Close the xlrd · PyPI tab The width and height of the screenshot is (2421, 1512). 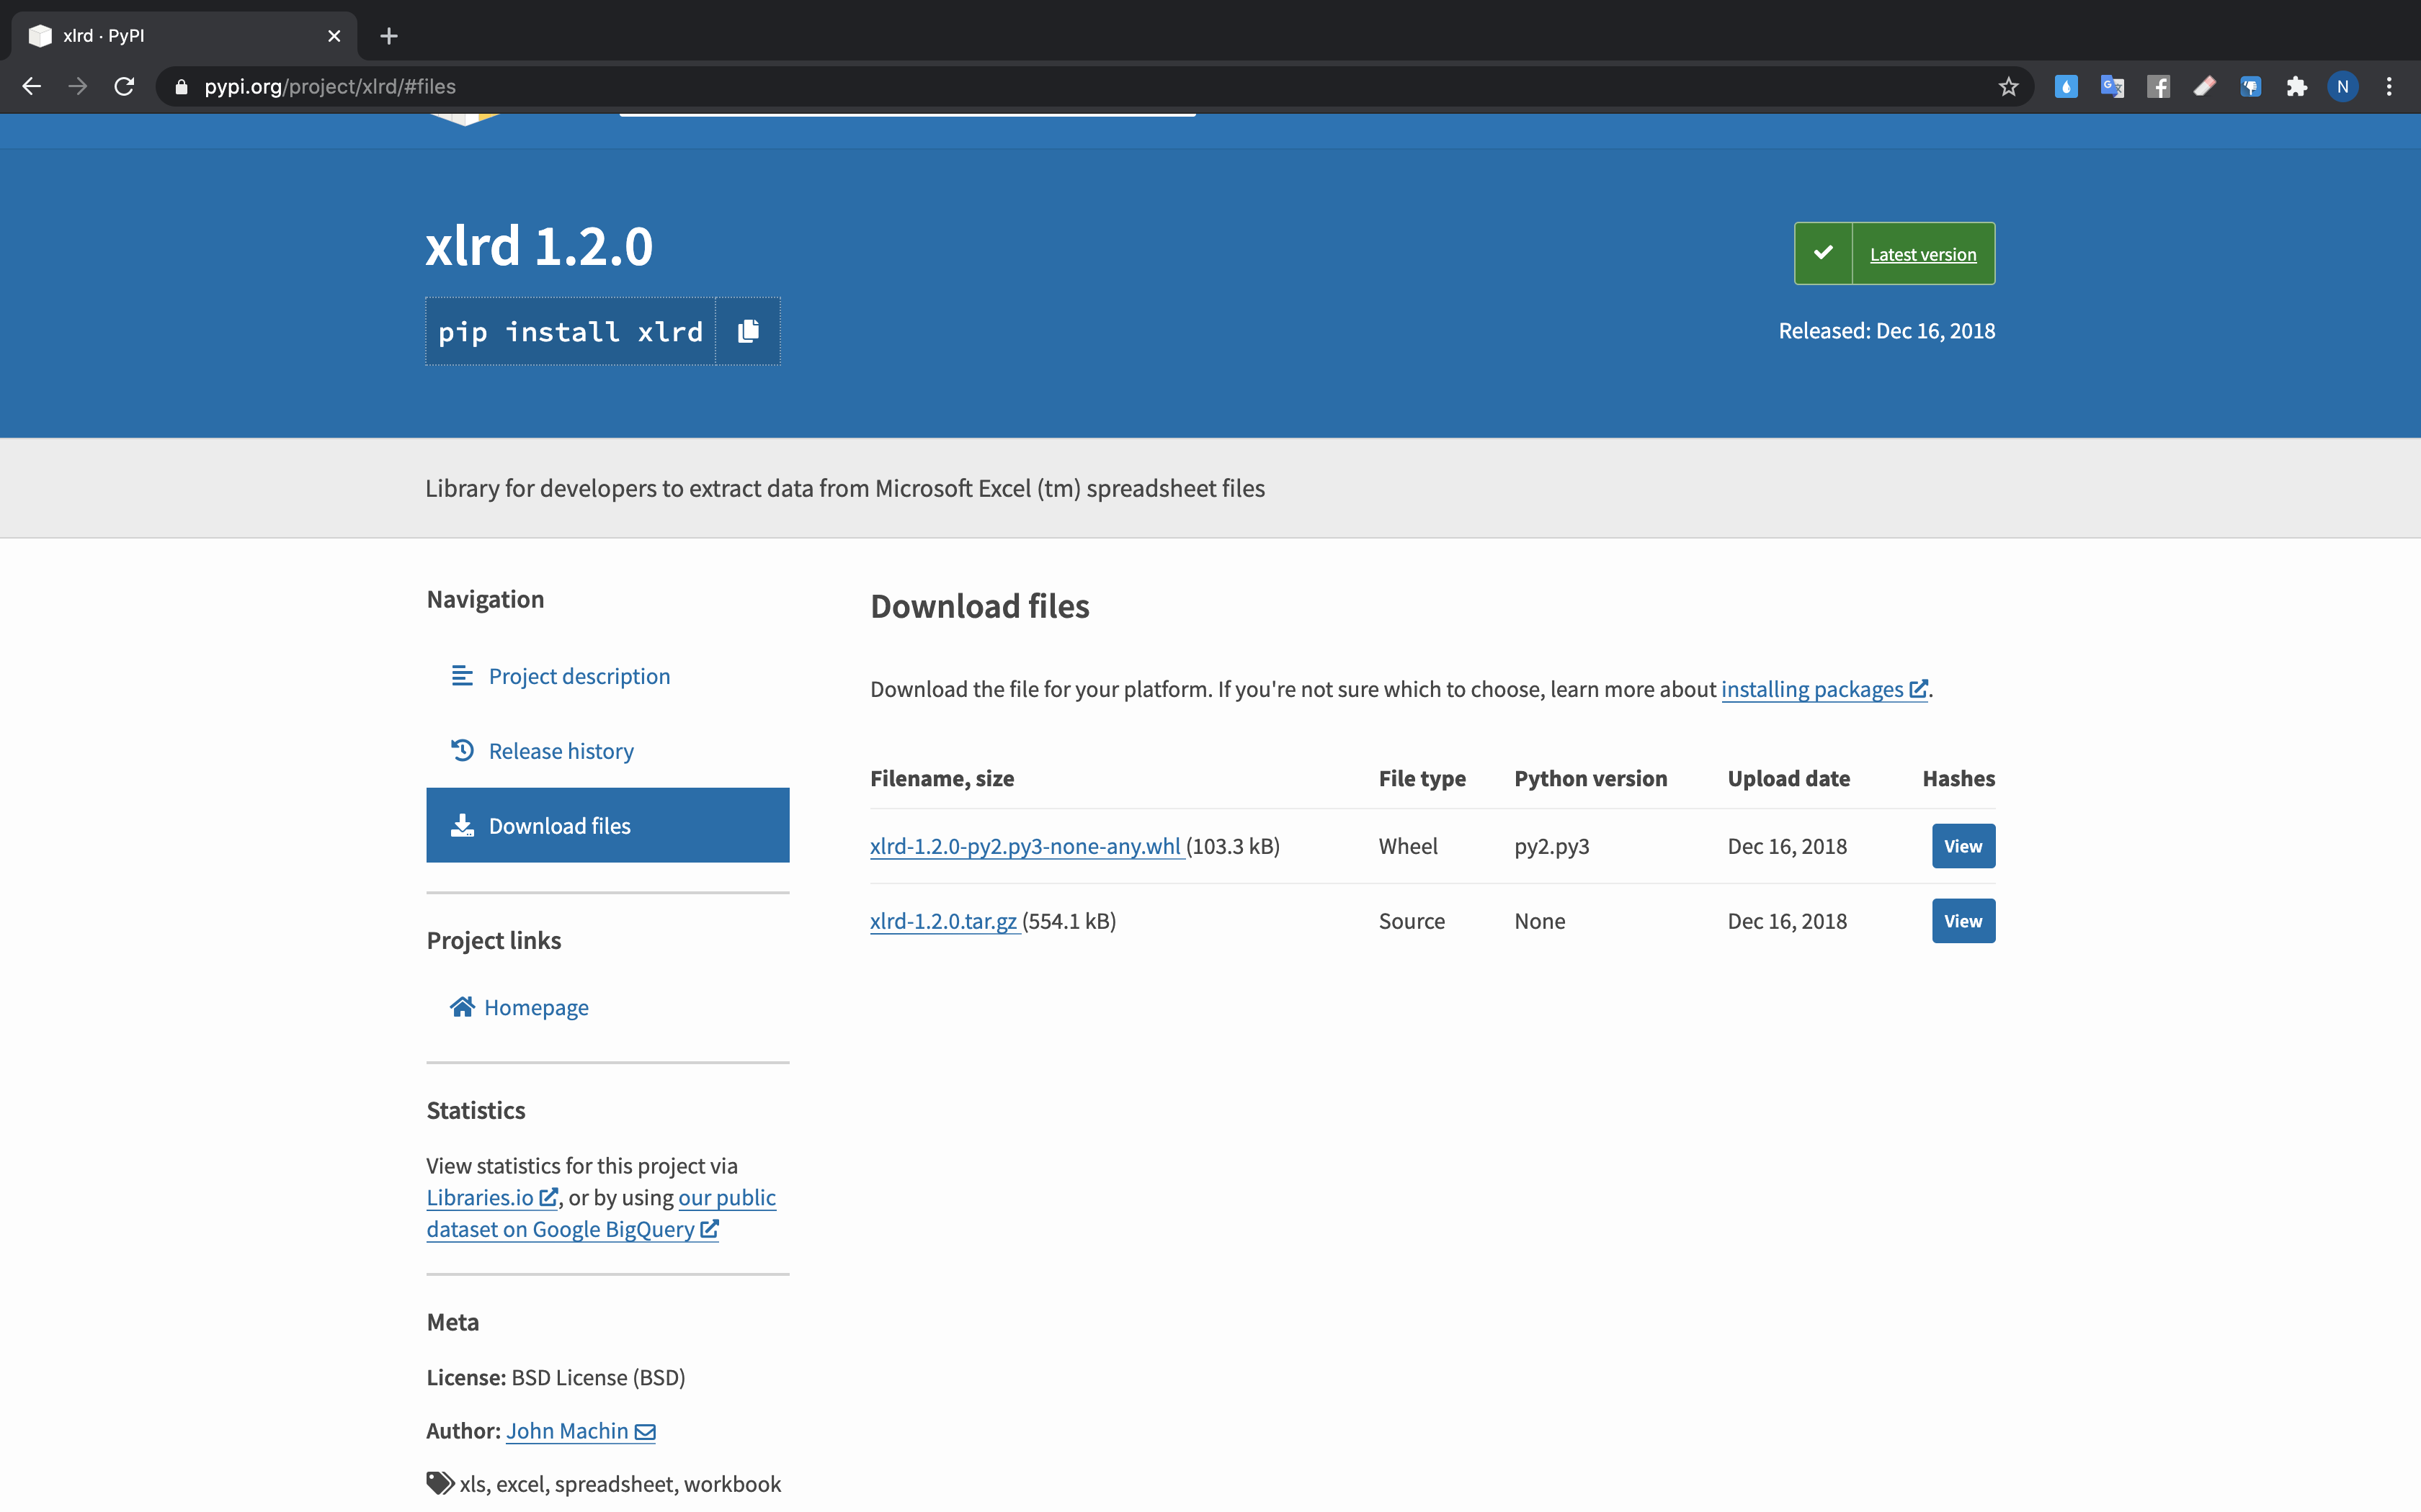point(334,36)
